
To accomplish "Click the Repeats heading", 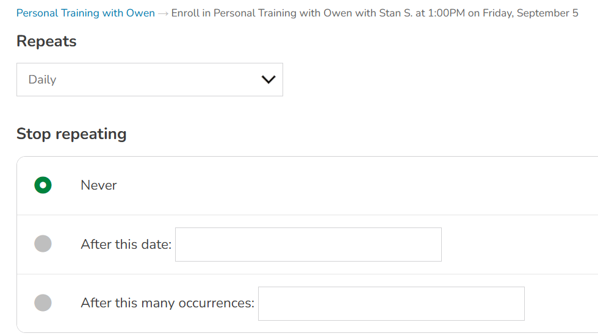I will (46, 41).
